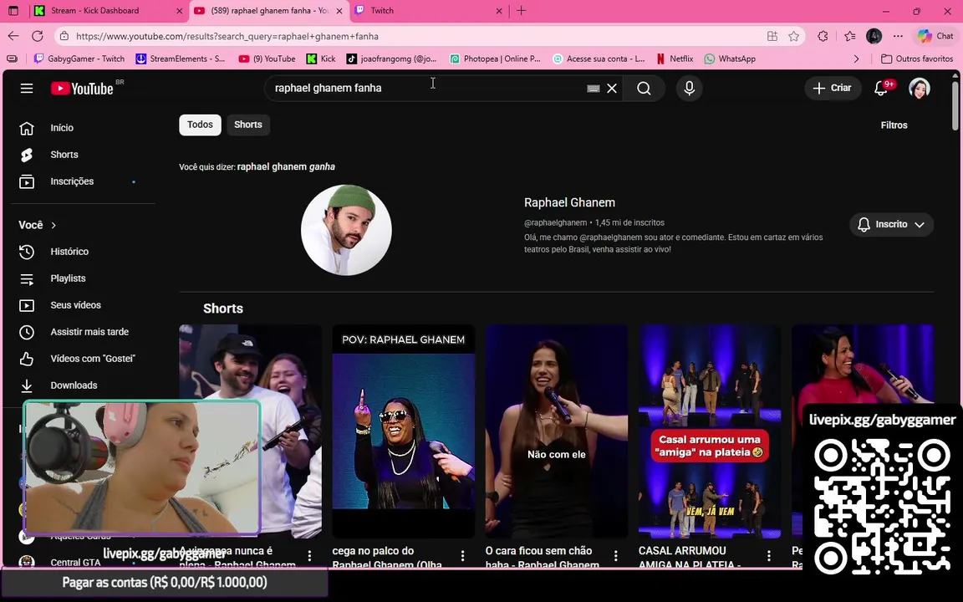Show more bookmarks with the overflow chevron
Image resolution: width=963 pixels, height=602 pixels.
pos(856,59)
